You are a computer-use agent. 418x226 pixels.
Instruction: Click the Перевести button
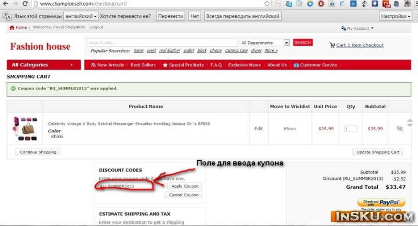coord(171,16)
